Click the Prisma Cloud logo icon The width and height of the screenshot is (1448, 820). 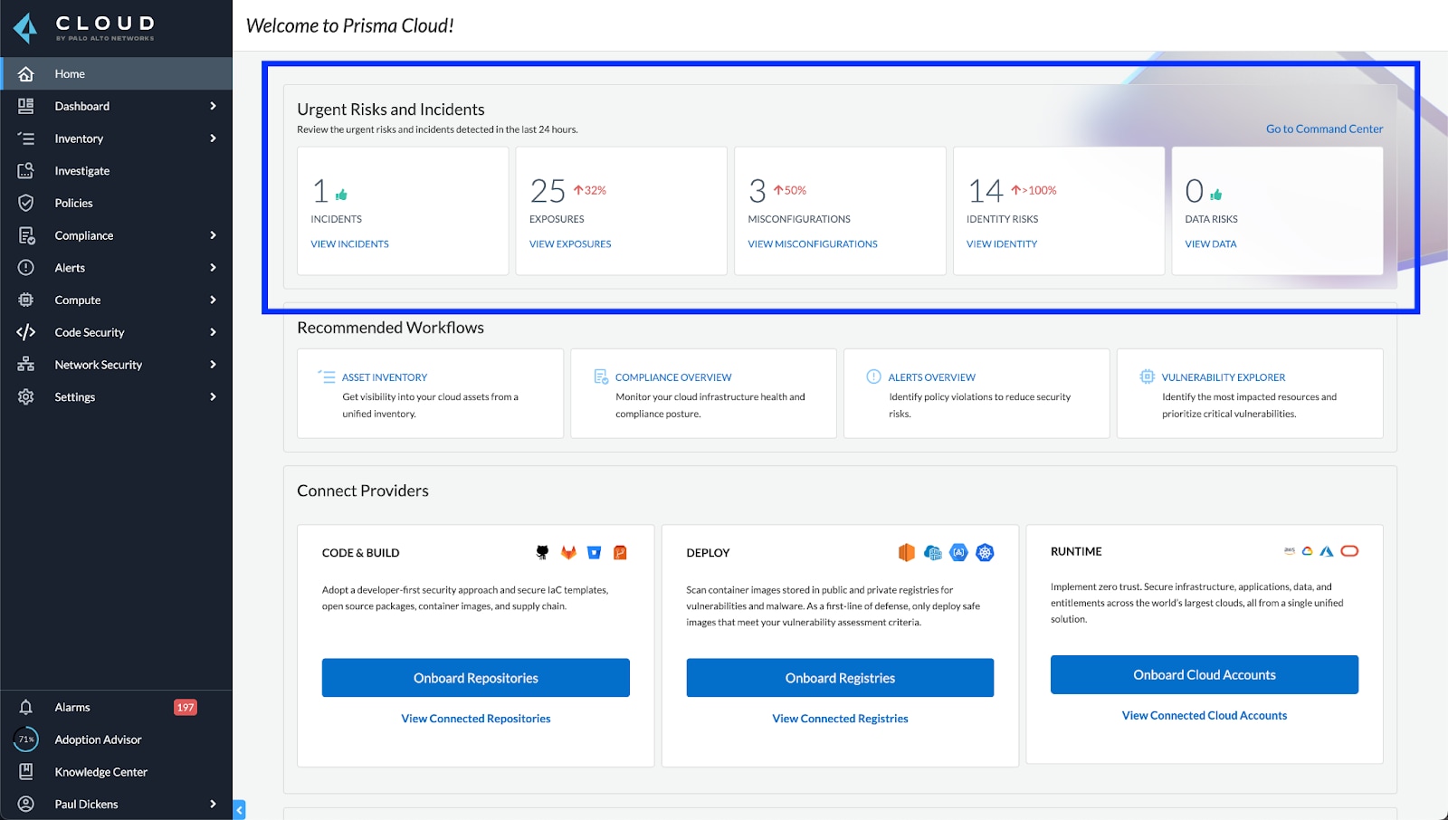(x=26, y=27)
